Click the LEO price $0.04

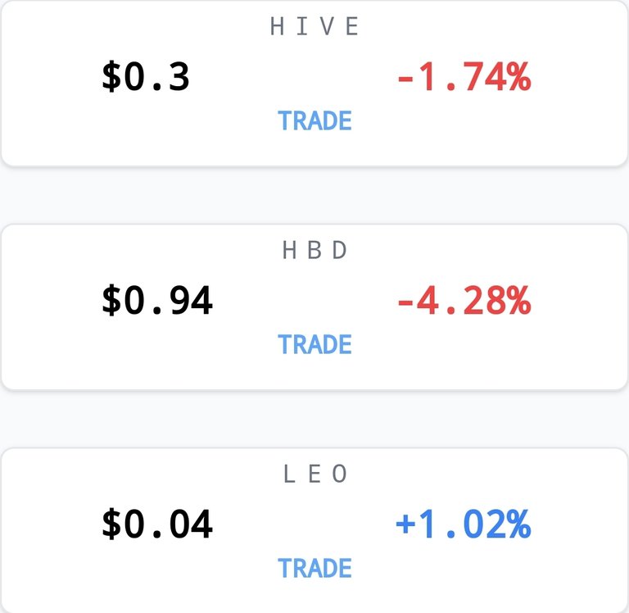point(157,524)
